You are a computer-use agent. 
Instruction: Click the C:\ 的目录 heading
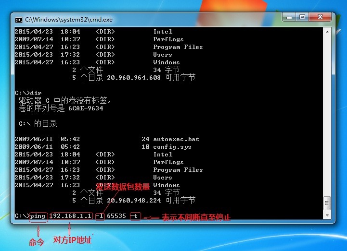[38, 124]
